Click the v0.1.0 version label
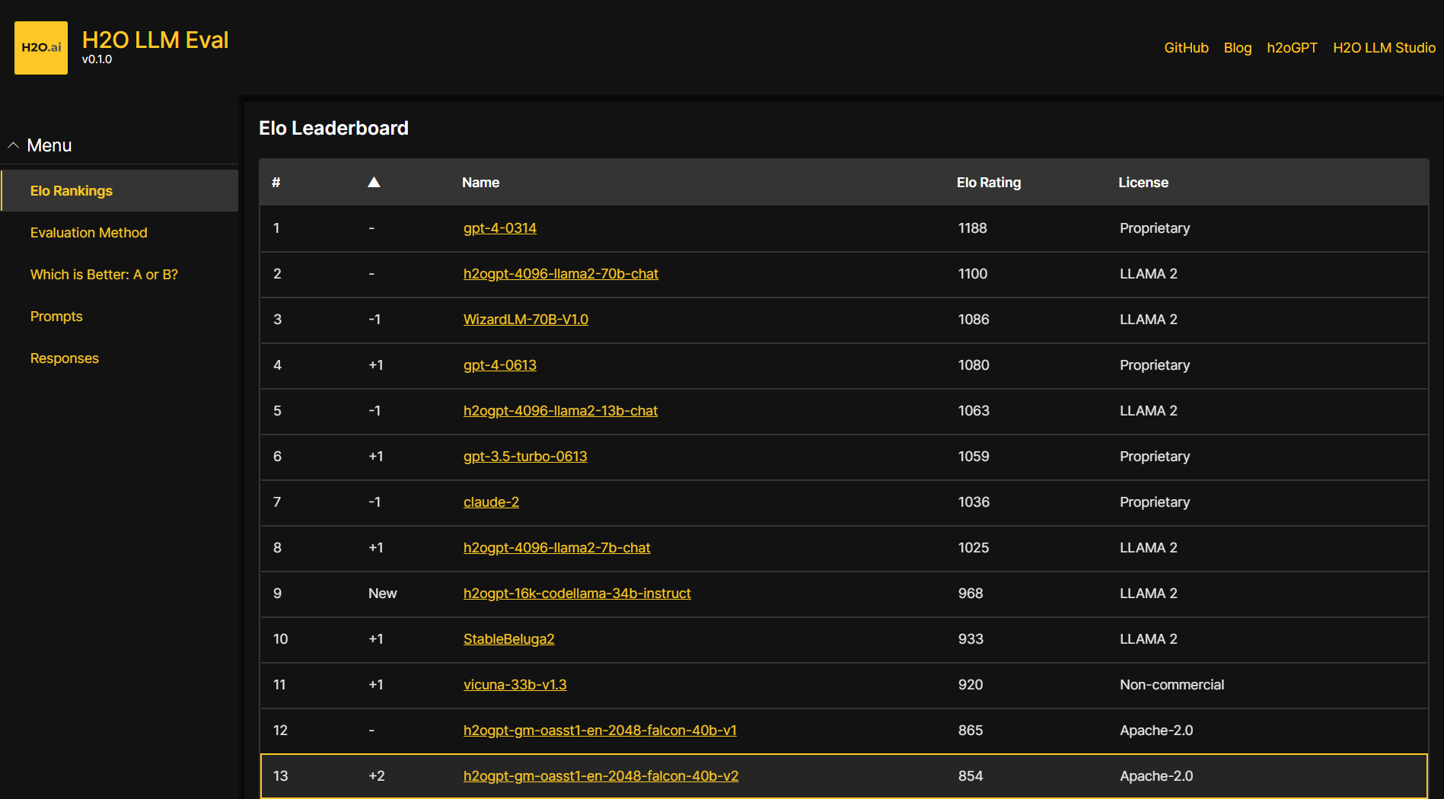This screenshot has height=799, width=1444. 97,59
